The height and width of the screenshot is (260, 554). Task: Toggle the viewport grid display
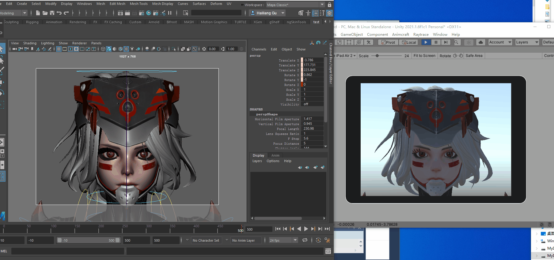(59, 49)
